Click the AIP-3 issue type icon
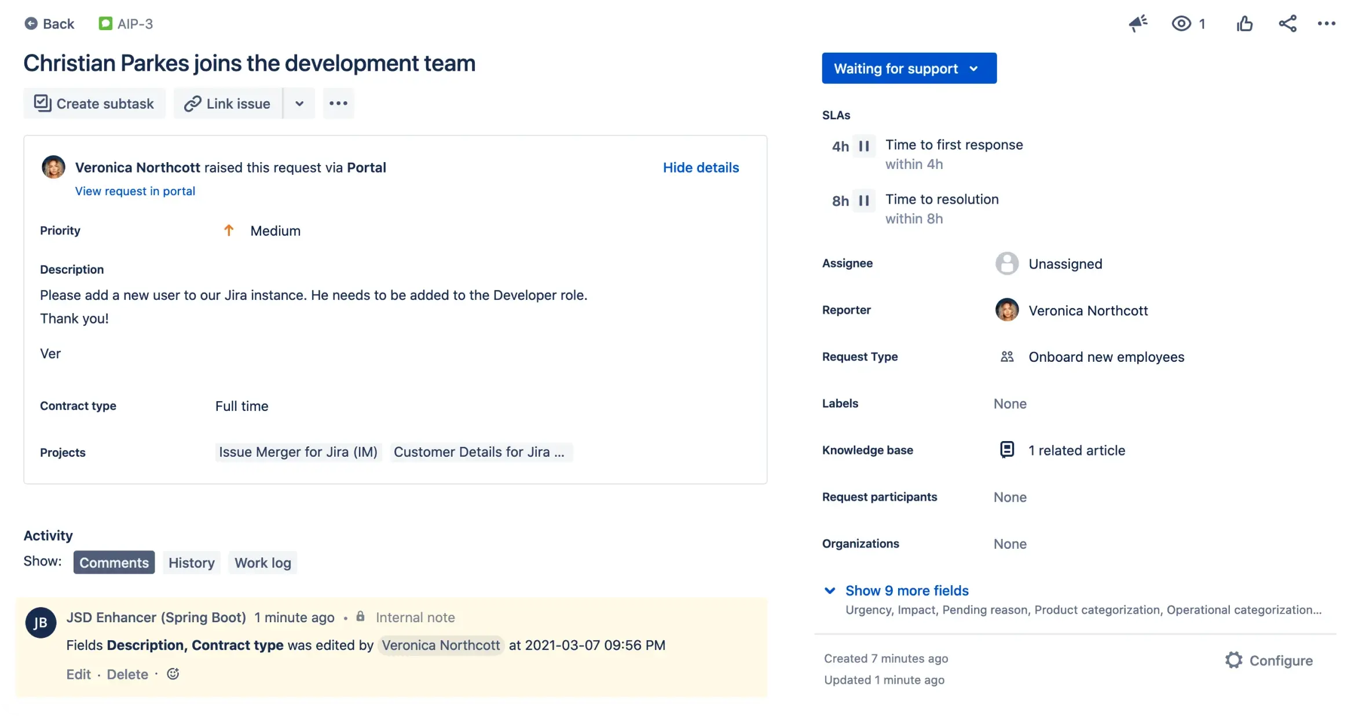Screen dimensions: 1355x716 (x=105, y=23)
